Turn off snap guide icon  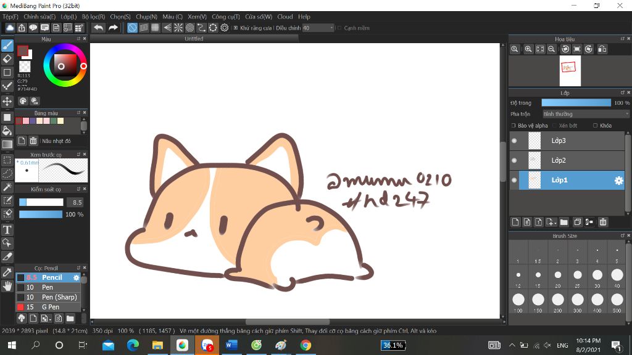[132, 28]
